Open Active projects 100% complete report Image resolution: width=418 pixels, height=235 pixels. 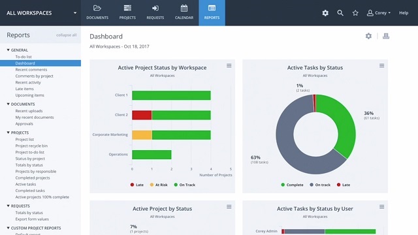click(x=42, y=197)
